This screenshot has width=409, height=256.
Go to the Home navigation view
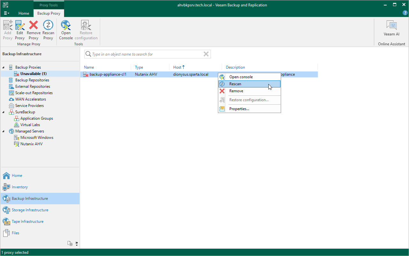[40, 176]
